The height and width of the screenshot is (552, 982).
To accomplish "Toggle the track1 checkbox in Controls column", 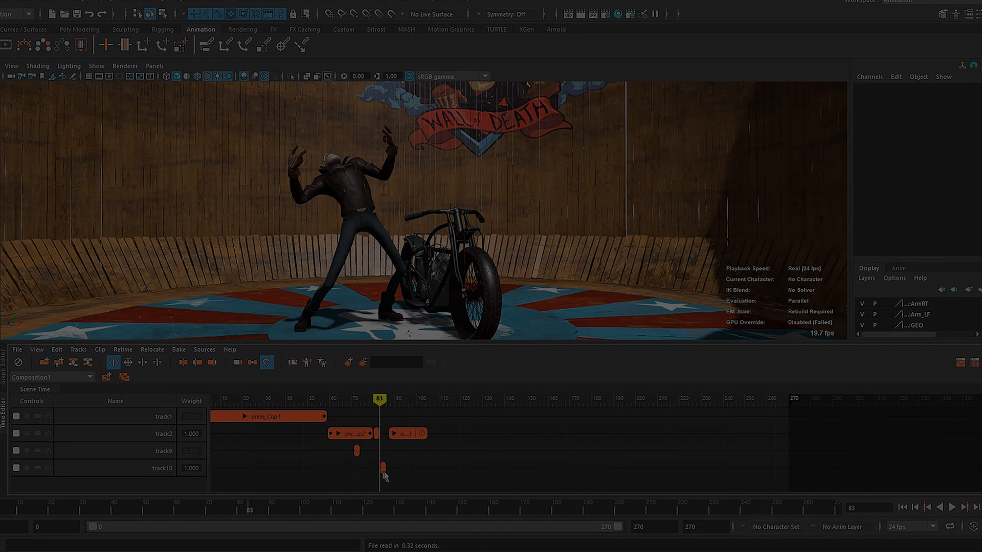I will [x=16, y=417].
